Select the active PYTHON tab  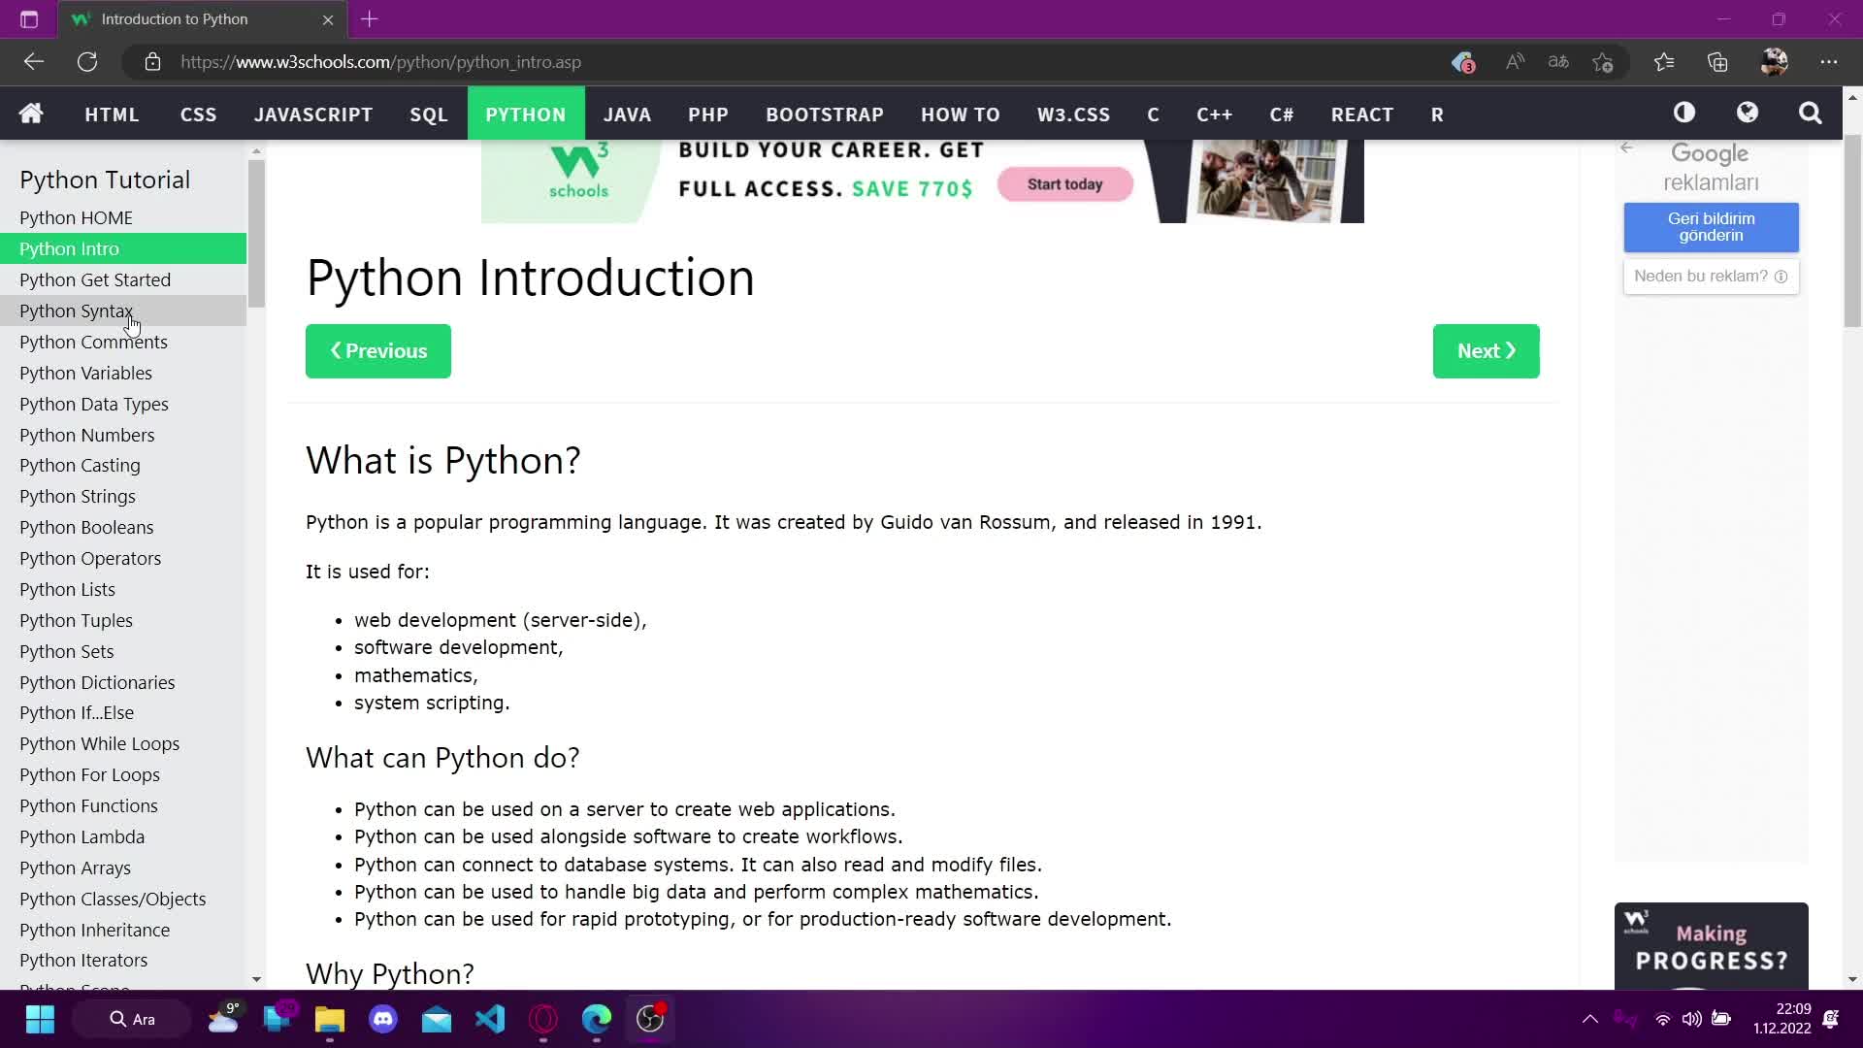pos(526,114)
